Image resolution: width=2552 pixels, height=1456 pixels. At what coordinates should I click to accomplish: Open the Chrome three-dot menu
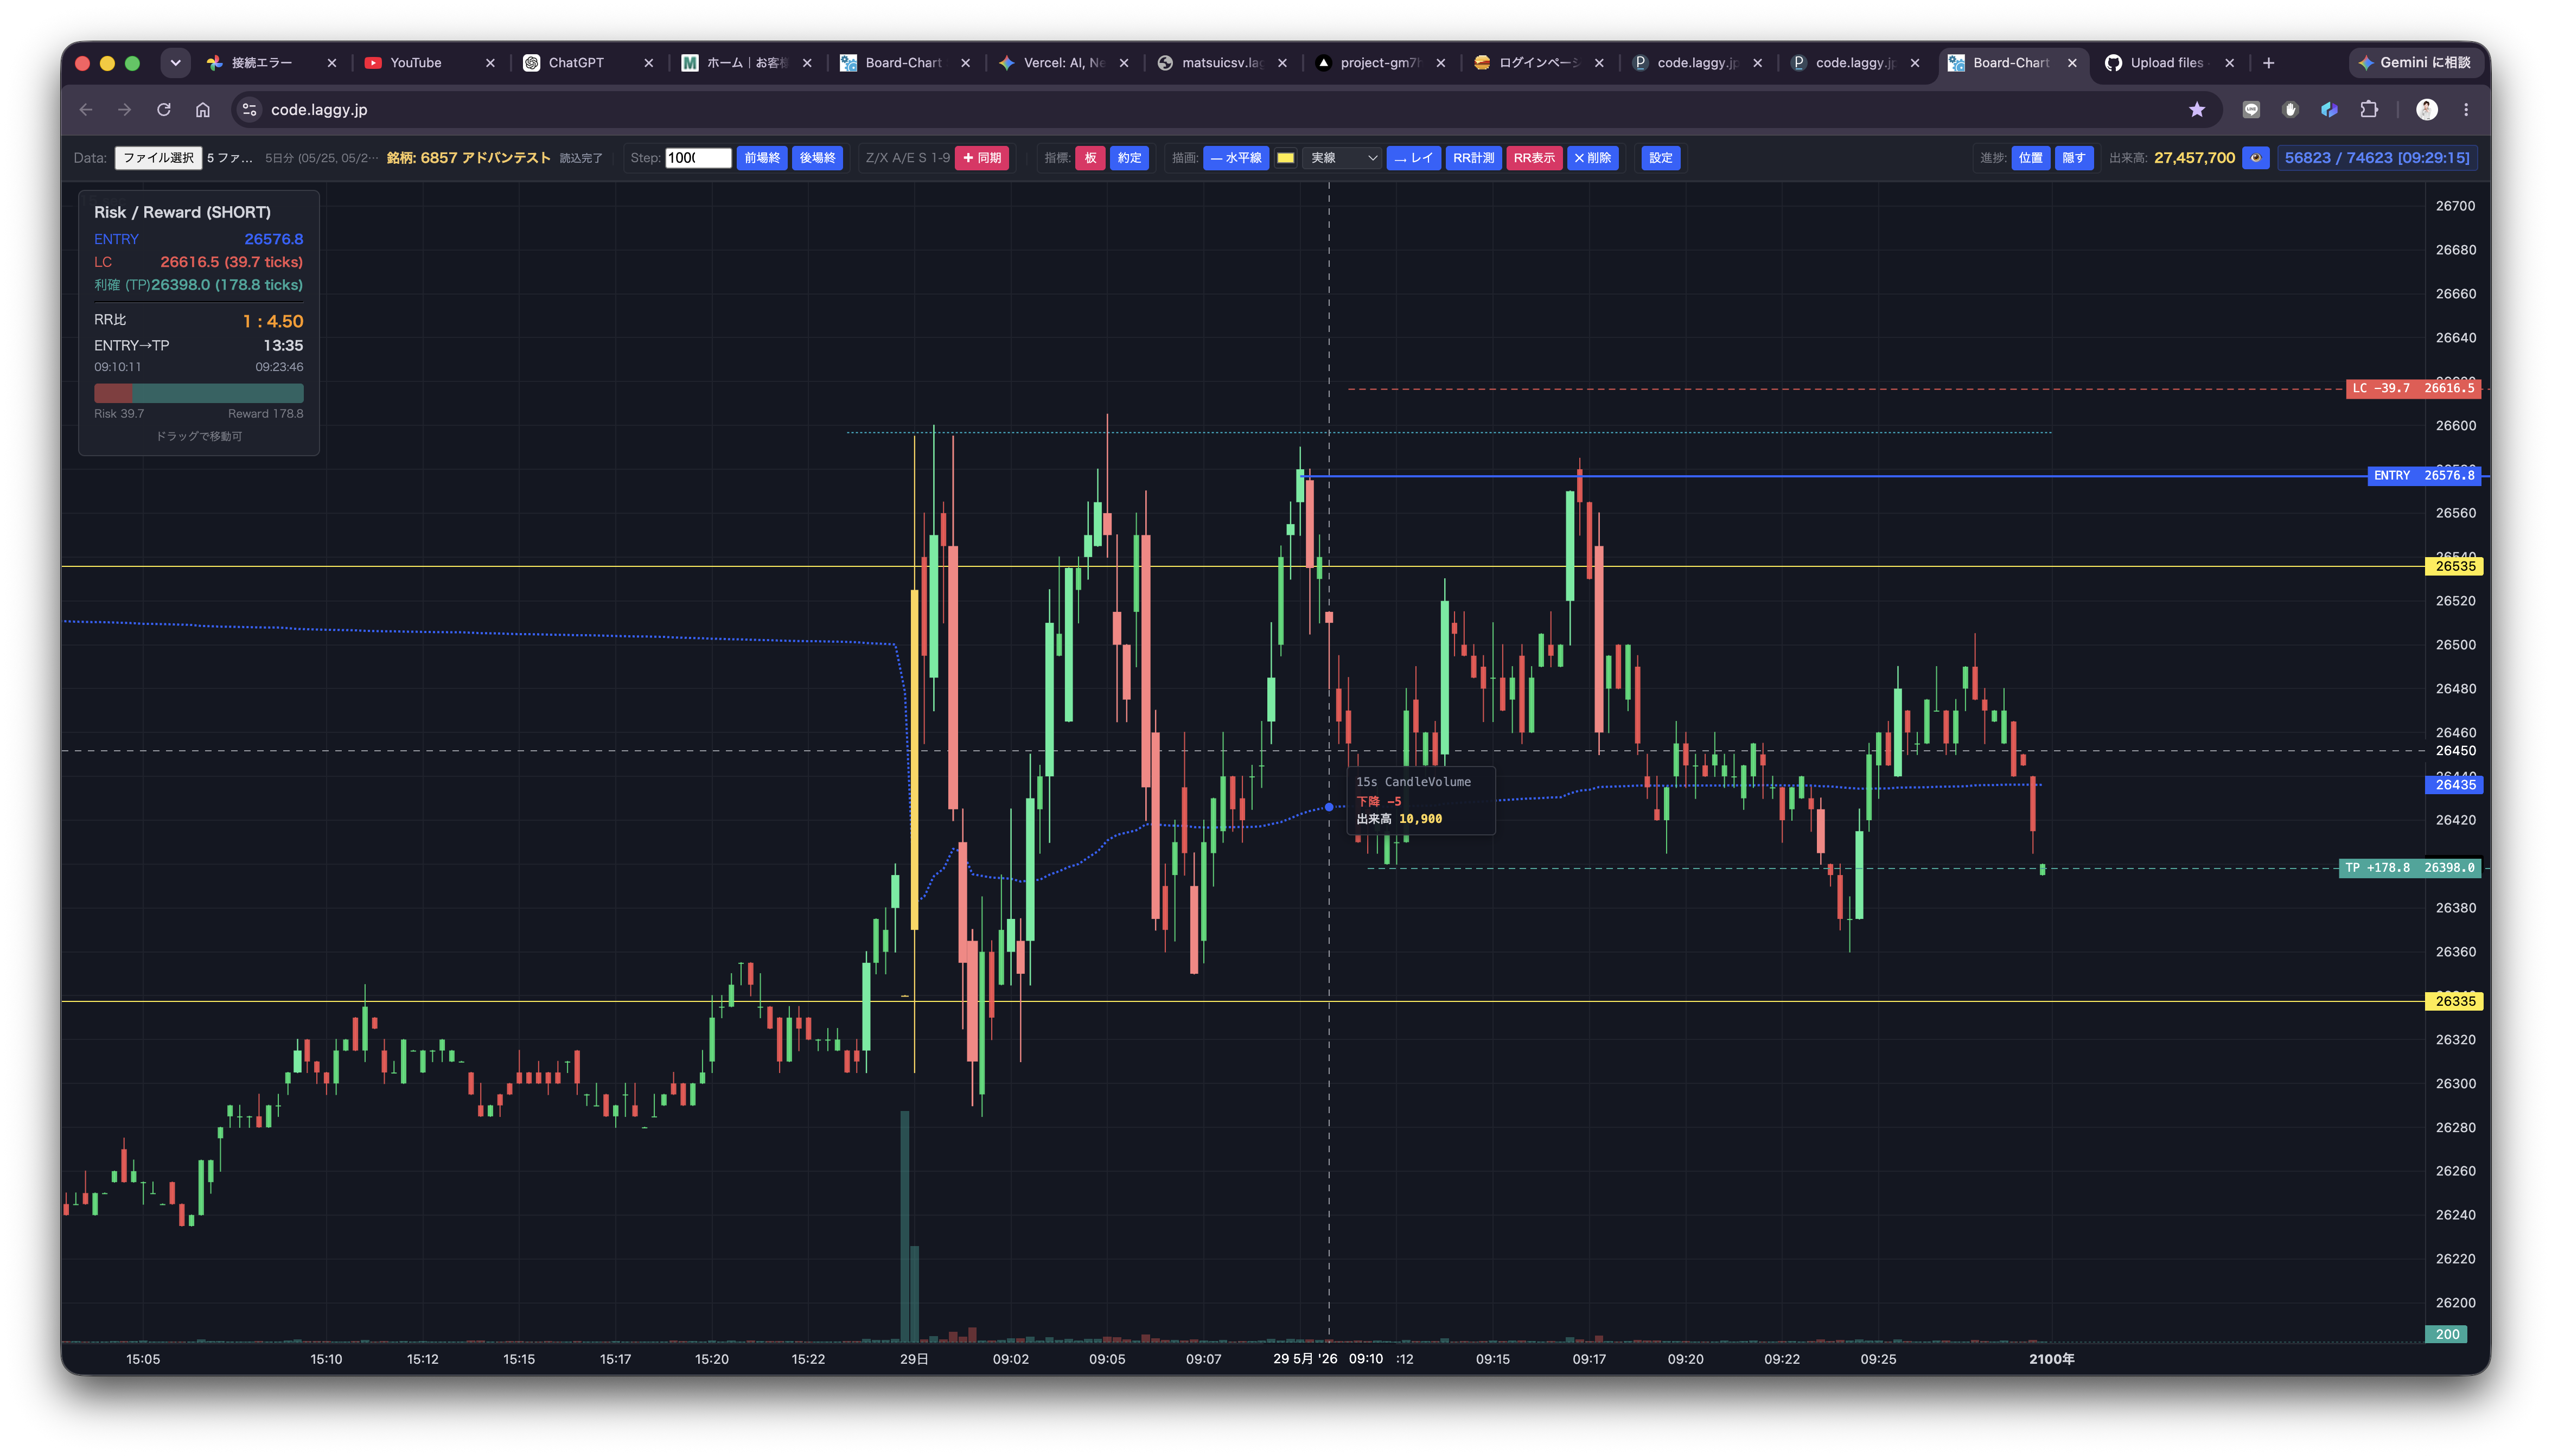pos(2466,110)
